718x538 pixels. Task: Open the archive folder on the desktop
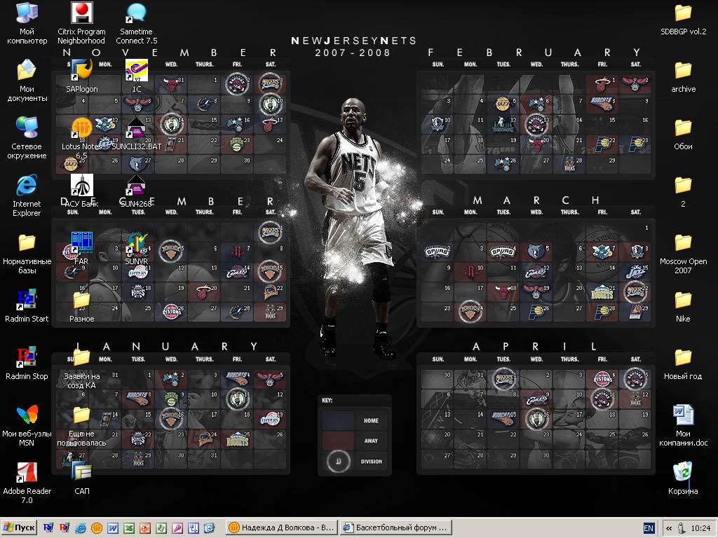(683, 76)
